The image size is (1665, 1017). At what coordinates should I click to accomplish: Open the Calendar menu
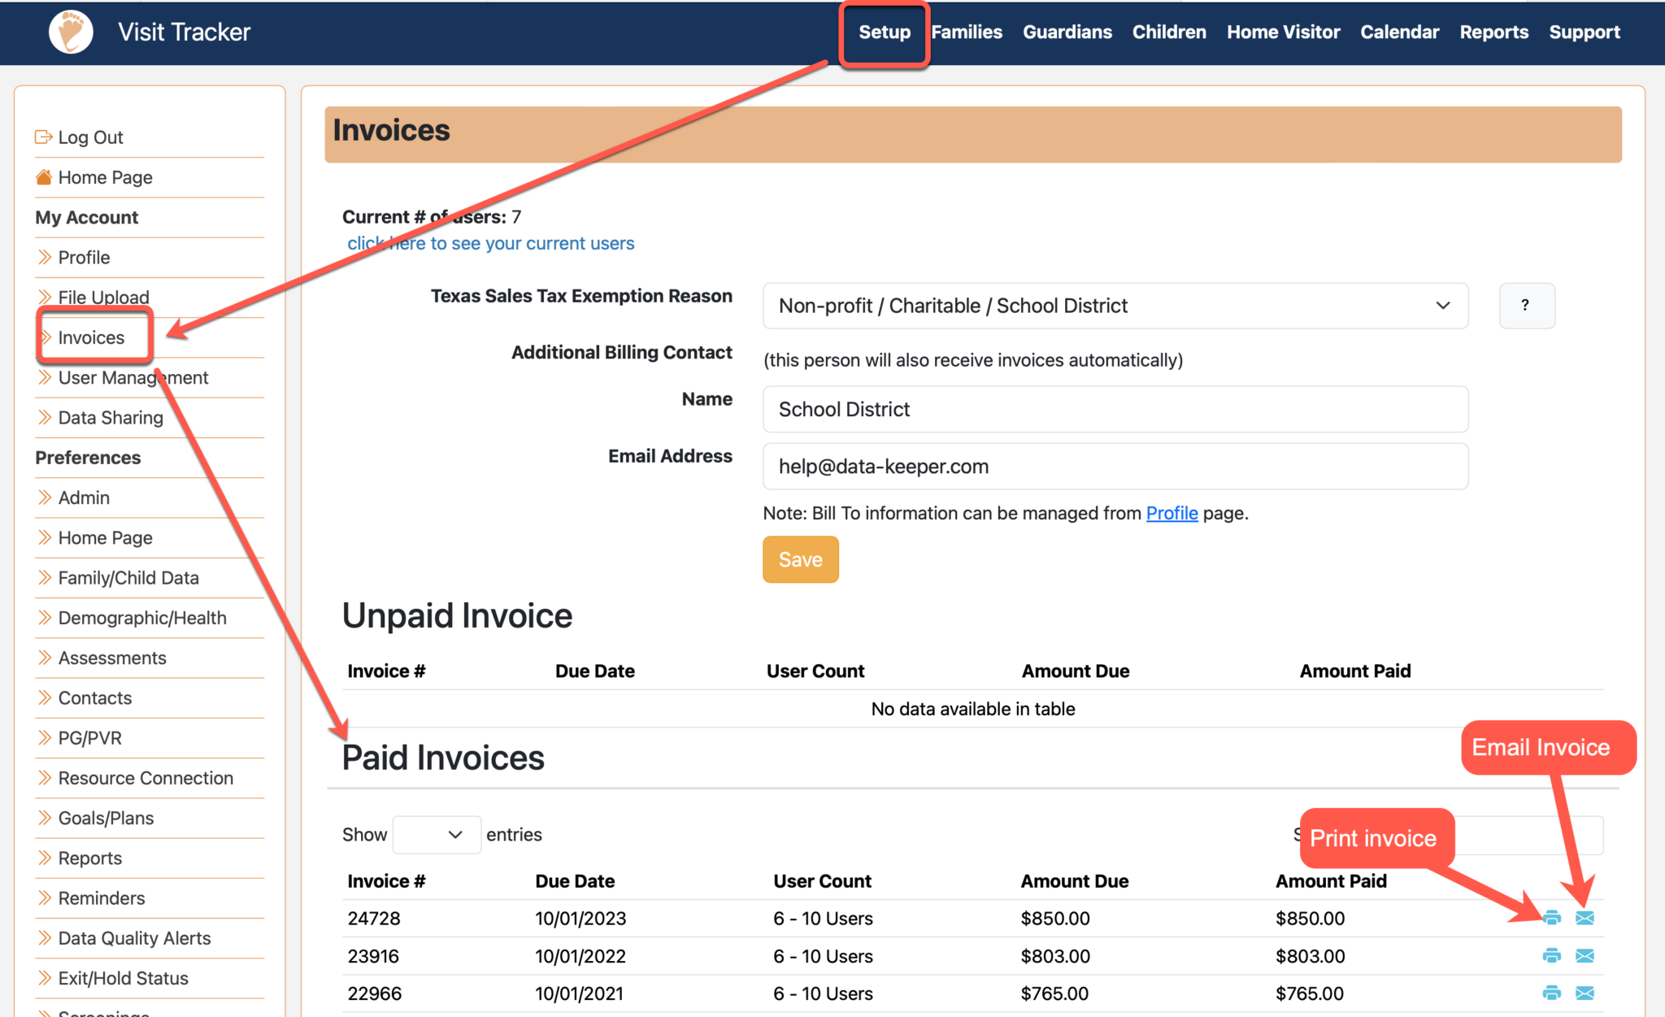coord(1400,32)
